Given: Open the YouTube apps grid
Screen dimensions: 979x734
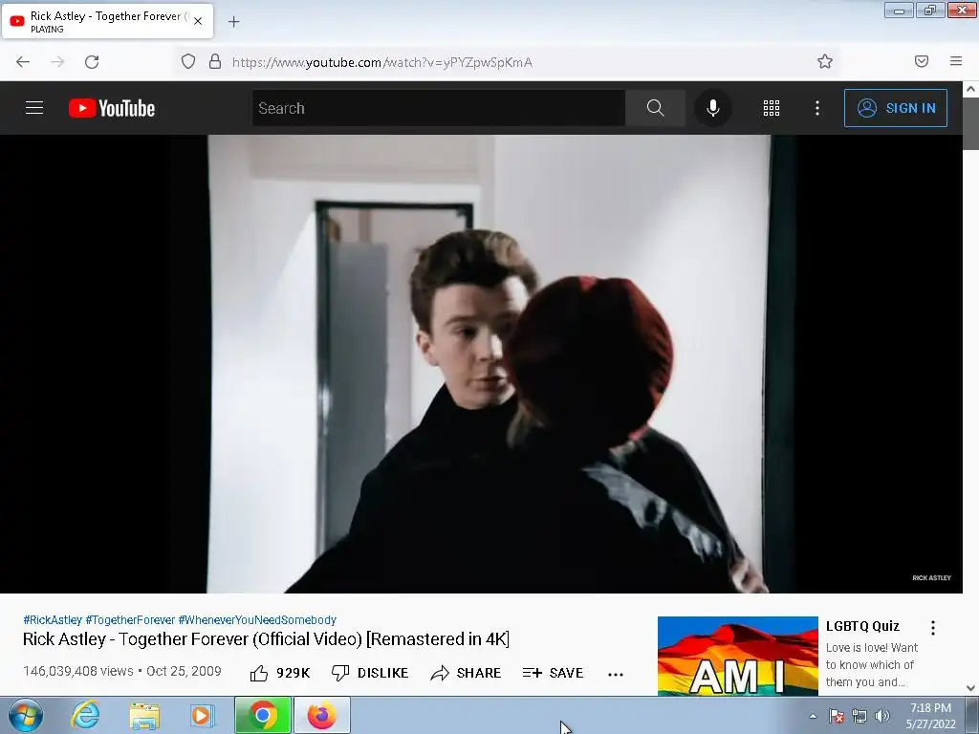Looking at the screenshot, I should [x=772, y=108].
